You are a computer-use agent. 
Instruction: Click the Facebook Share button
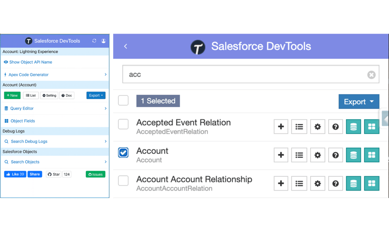click(x=35, y=174)
